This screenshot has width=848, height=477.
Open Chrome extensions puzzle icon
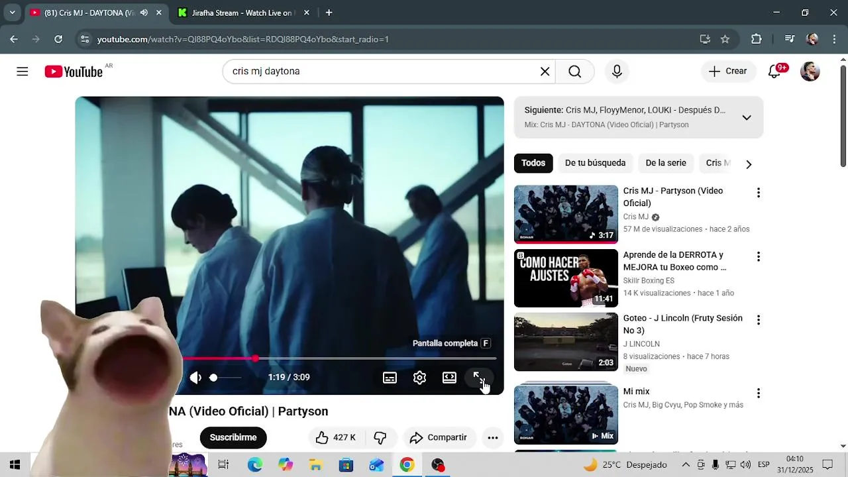pos(756,39)
